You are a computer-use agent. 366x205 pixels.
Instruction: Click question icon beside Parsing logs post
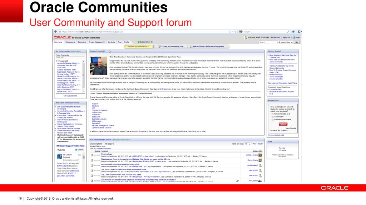click(92, 155)
